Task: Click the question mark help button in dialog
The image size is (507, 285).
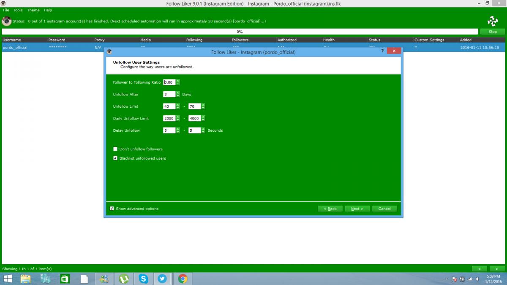Action: point(382,51)
